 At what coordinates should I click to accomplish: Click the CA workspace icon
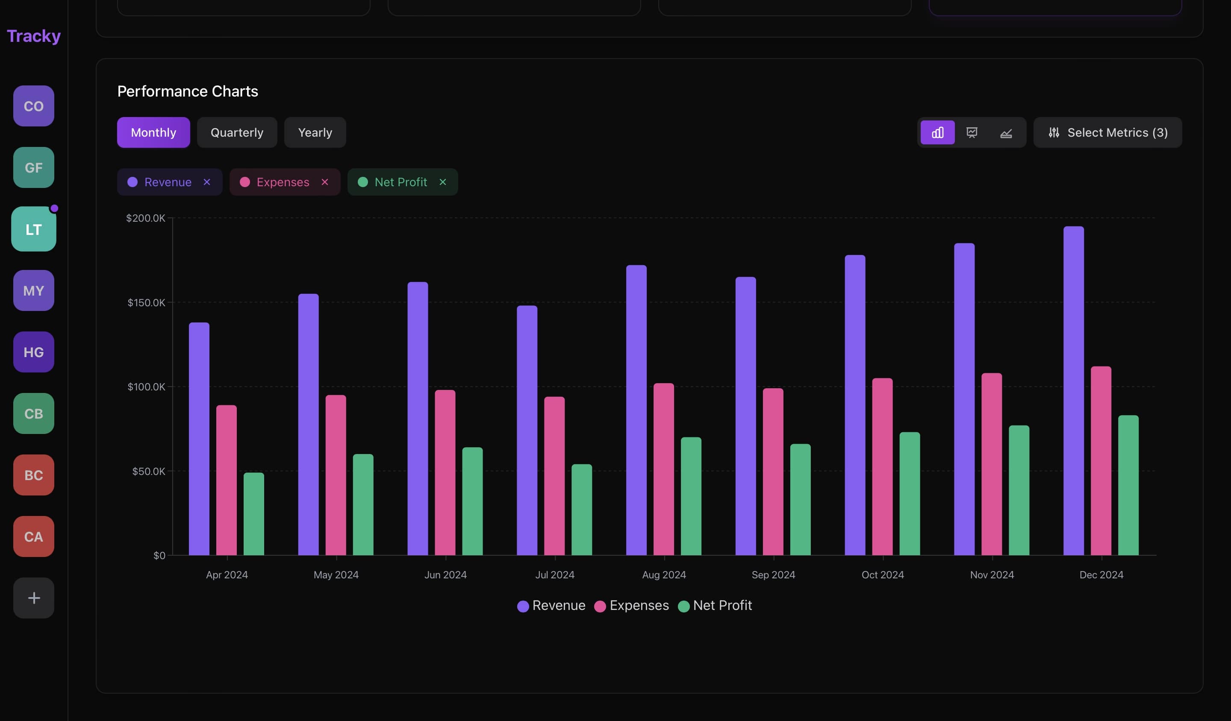[33, 536]
